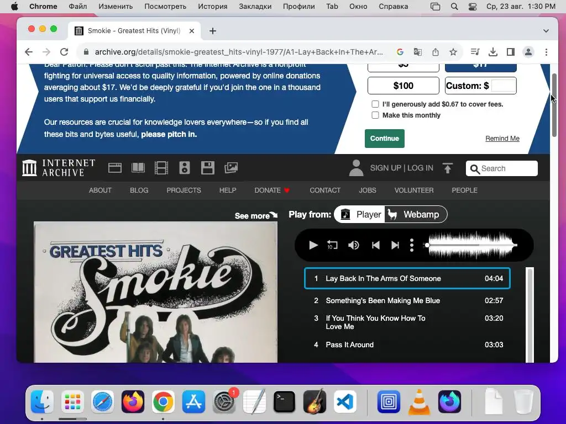Expand the tab search chevron
Image resolution: width=566 pixels, height=424 pixels.
point(546,31)
